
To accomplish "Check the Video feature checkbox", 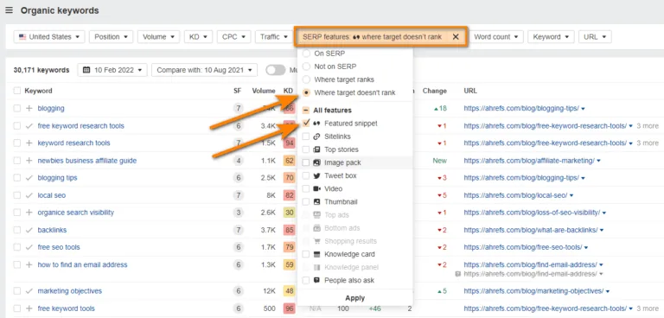I will (x=306, y=189).
